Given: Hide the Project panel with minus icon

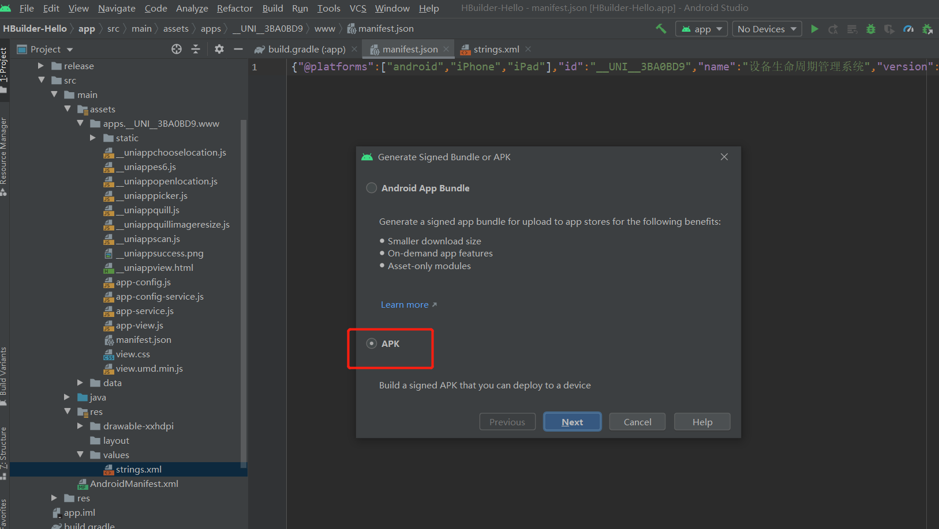Looking at the screenshot, I should point(238,49).
